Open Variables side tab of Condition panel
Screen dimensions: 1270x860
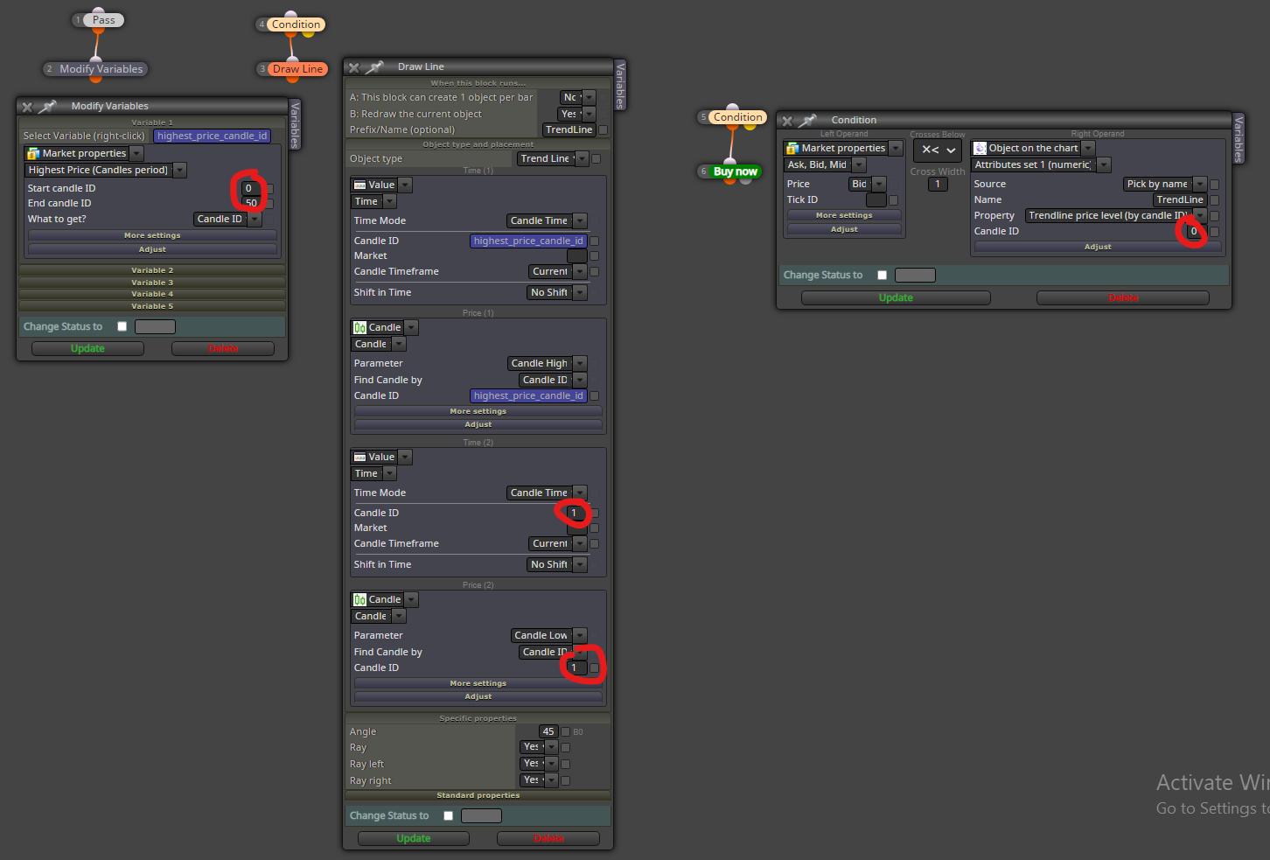(1239, 138)
